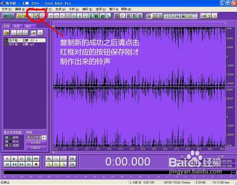Click the upper vertical zoom magnifier icon
Screen dimensions: 237x185
tap(73, 158)
